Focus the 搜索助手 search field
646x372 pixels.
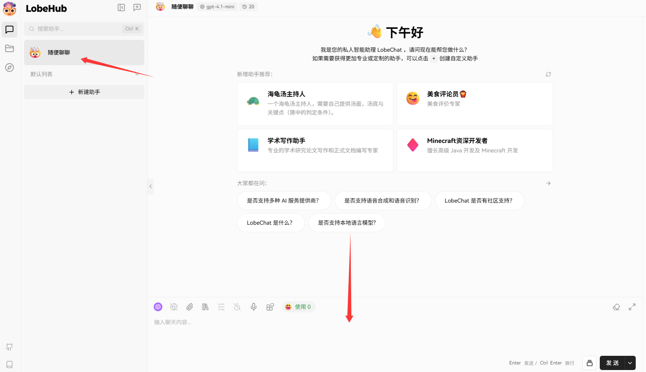click(x=84, y=29)
